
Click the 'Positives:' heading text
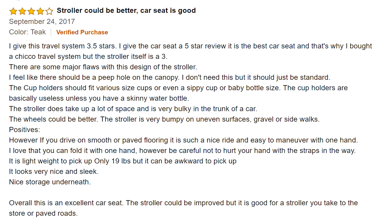coord(25,130)
